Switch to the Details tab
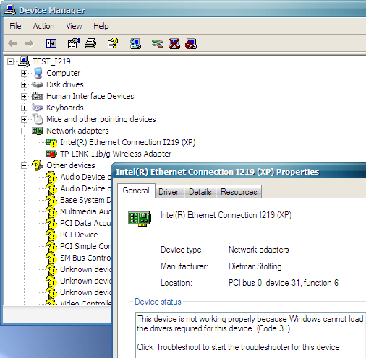 point(200,192)
